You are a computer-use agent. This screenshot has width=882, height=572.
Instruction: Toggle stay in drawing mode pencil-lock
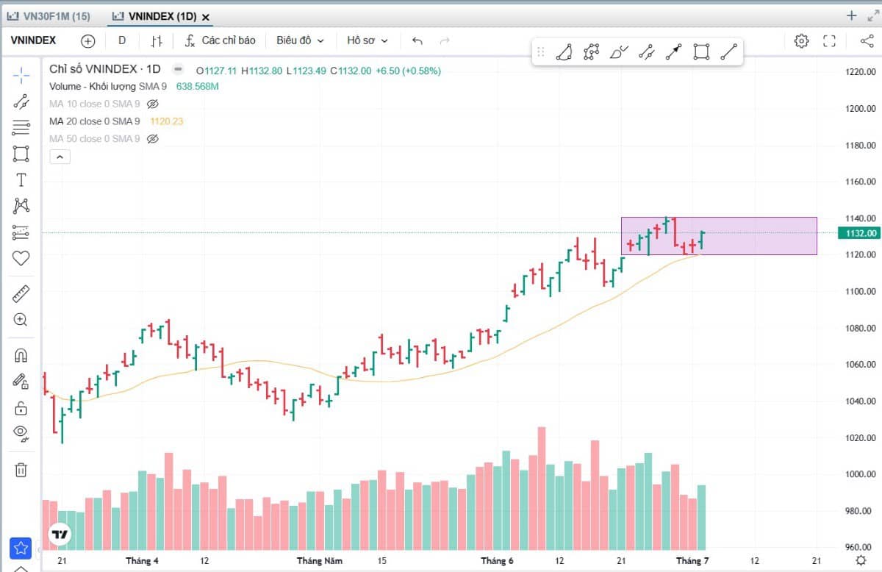(x=21, y=382)
